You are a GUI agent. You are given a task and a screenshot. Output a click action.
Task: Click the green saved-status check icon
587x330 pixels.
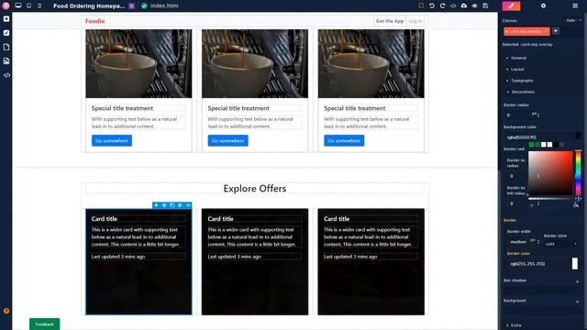144,6
